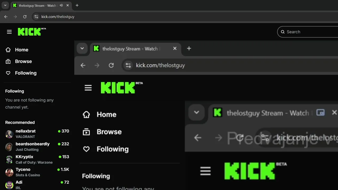338x190 pixels.
Task: Toggle the Kick sidebar hamburger menu
Action: tap(9, 32)
